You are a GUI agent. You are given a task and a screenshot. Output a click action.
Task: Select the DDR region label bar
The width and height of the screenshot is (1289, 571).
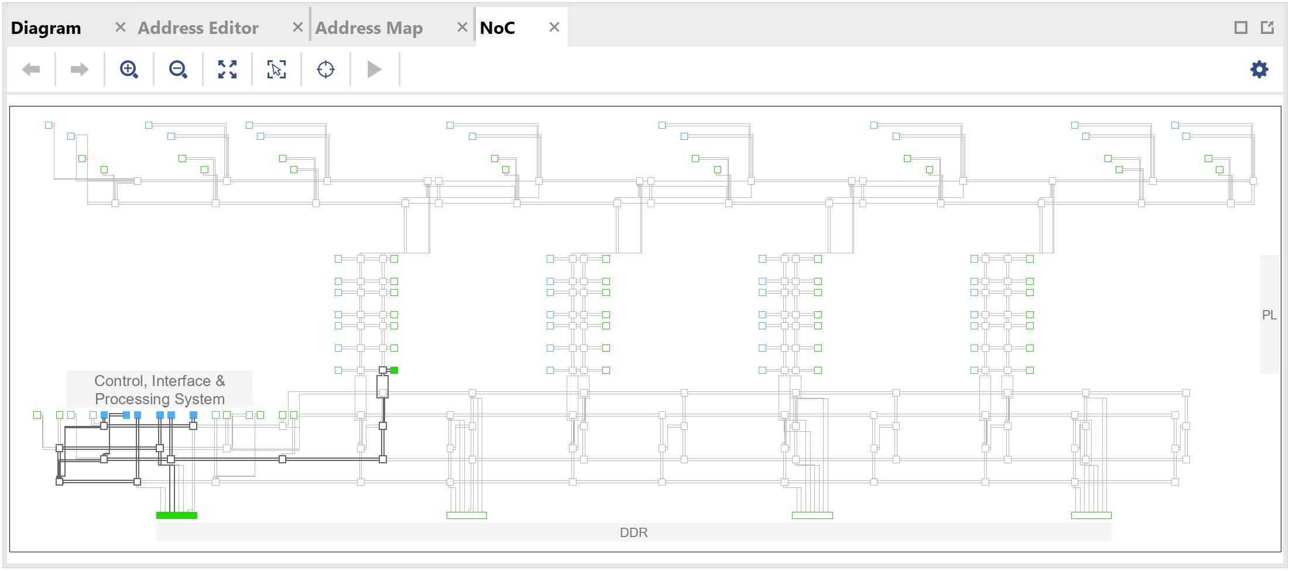pos(633,532)
